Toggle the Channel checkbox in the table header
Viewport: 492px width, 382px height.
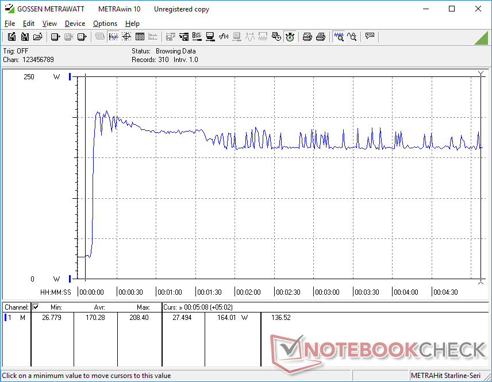tap(36, 307)
